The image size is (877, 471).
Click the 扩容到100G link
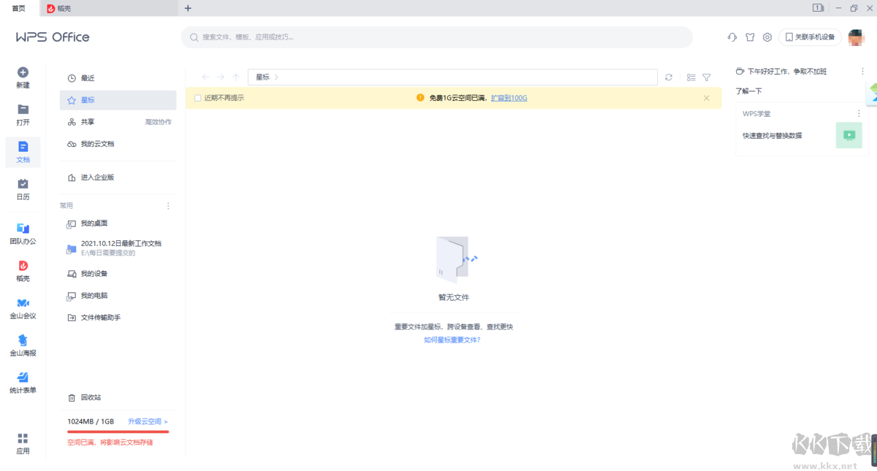pos(508,97)
